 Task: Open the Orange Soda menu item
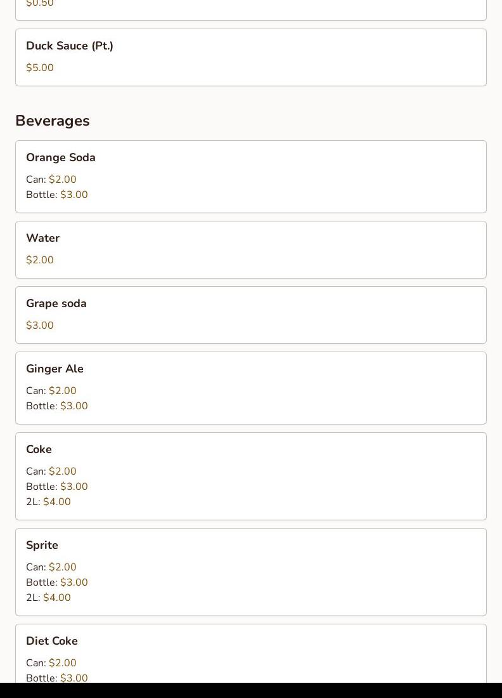pyautogui.click(x=61, y=157)
